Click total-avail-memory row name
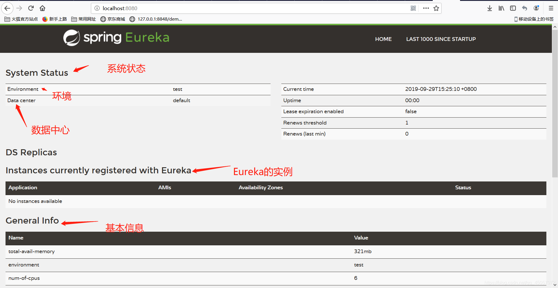Screen dimensions: 558x288 point(31,251)
